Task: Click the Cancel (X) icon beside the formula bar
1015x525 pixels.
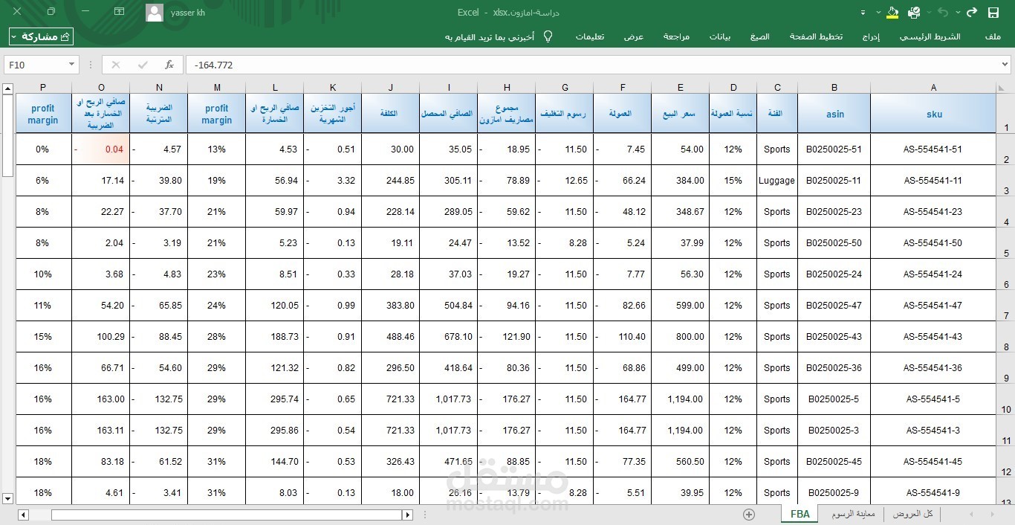Action: pyautogui.click(x=115, y=65)
